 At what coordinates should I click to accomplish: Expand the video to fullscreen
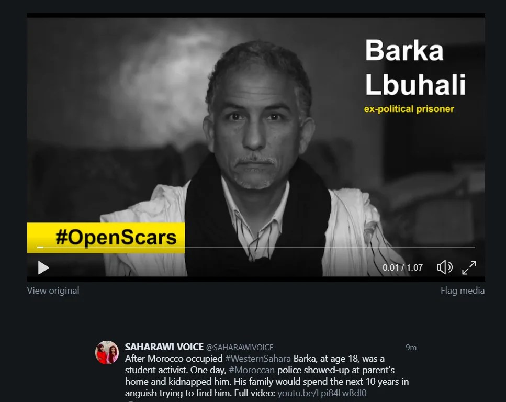(469, 267)
